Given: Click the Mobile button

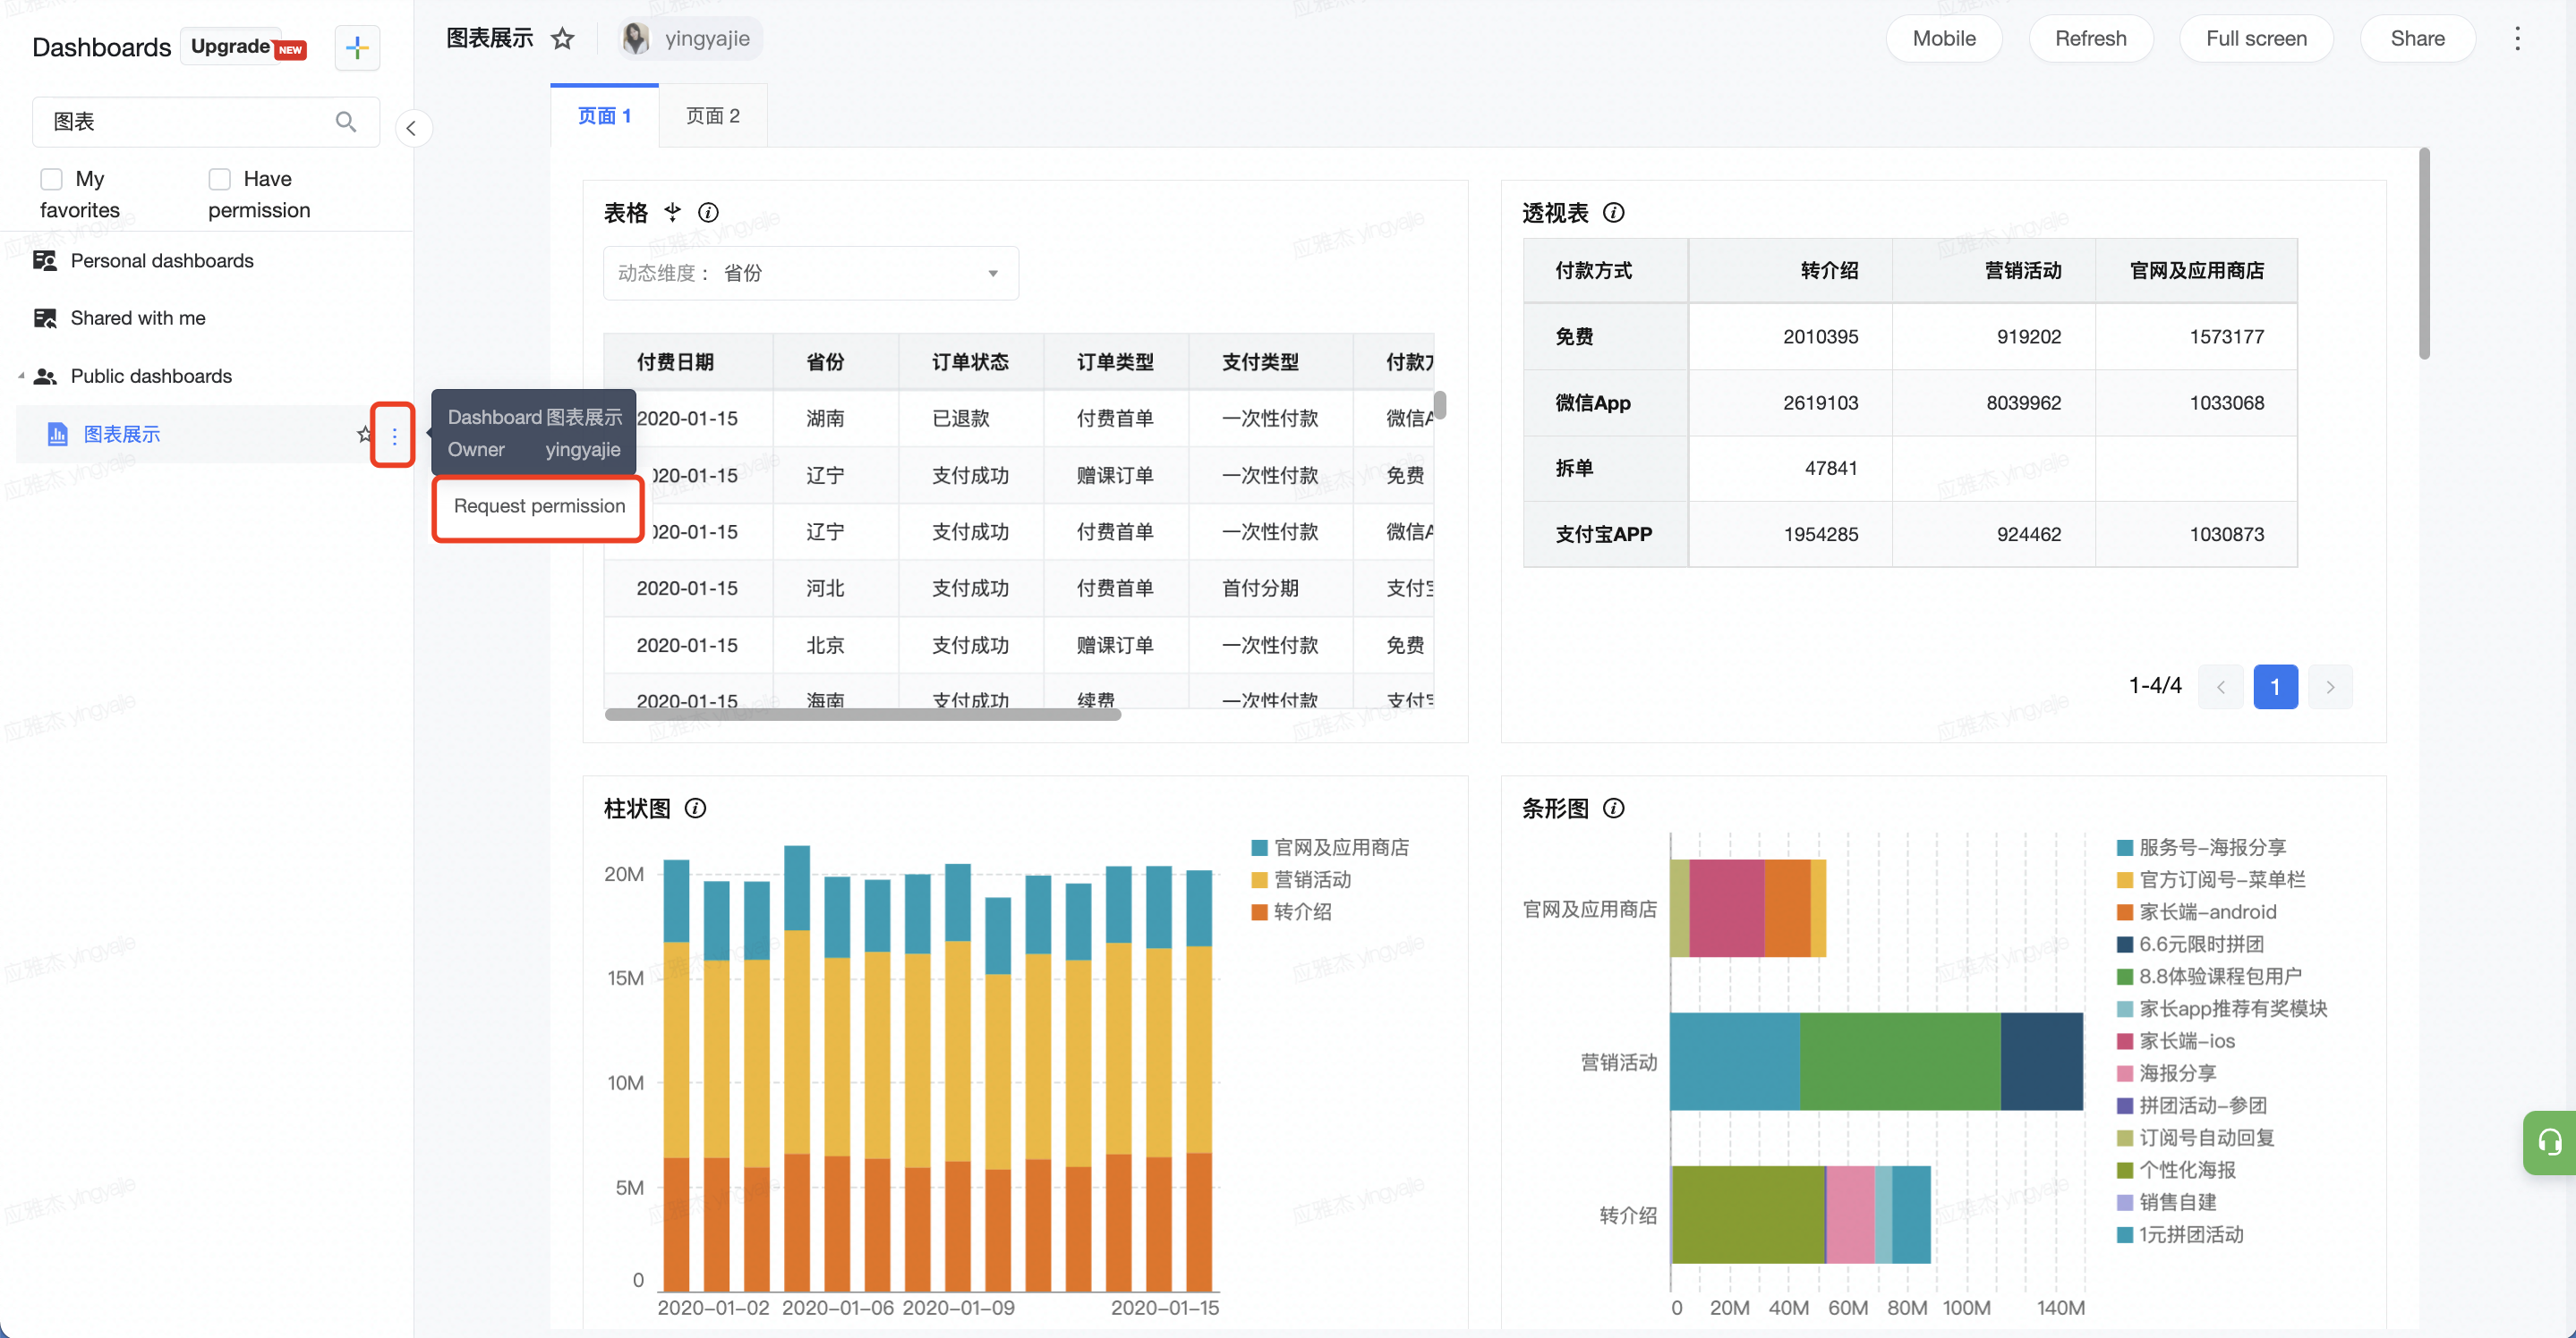Looking at the screenshot, I should pyautogui.click(x=1943, y=39).
